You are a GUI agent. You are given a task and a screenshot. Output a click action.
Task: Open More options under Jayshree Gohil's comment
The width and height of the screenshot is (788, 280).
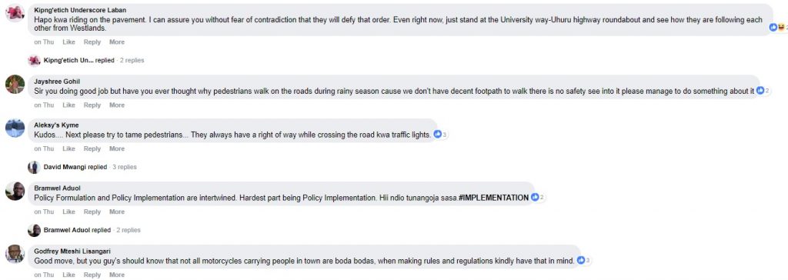117,105
